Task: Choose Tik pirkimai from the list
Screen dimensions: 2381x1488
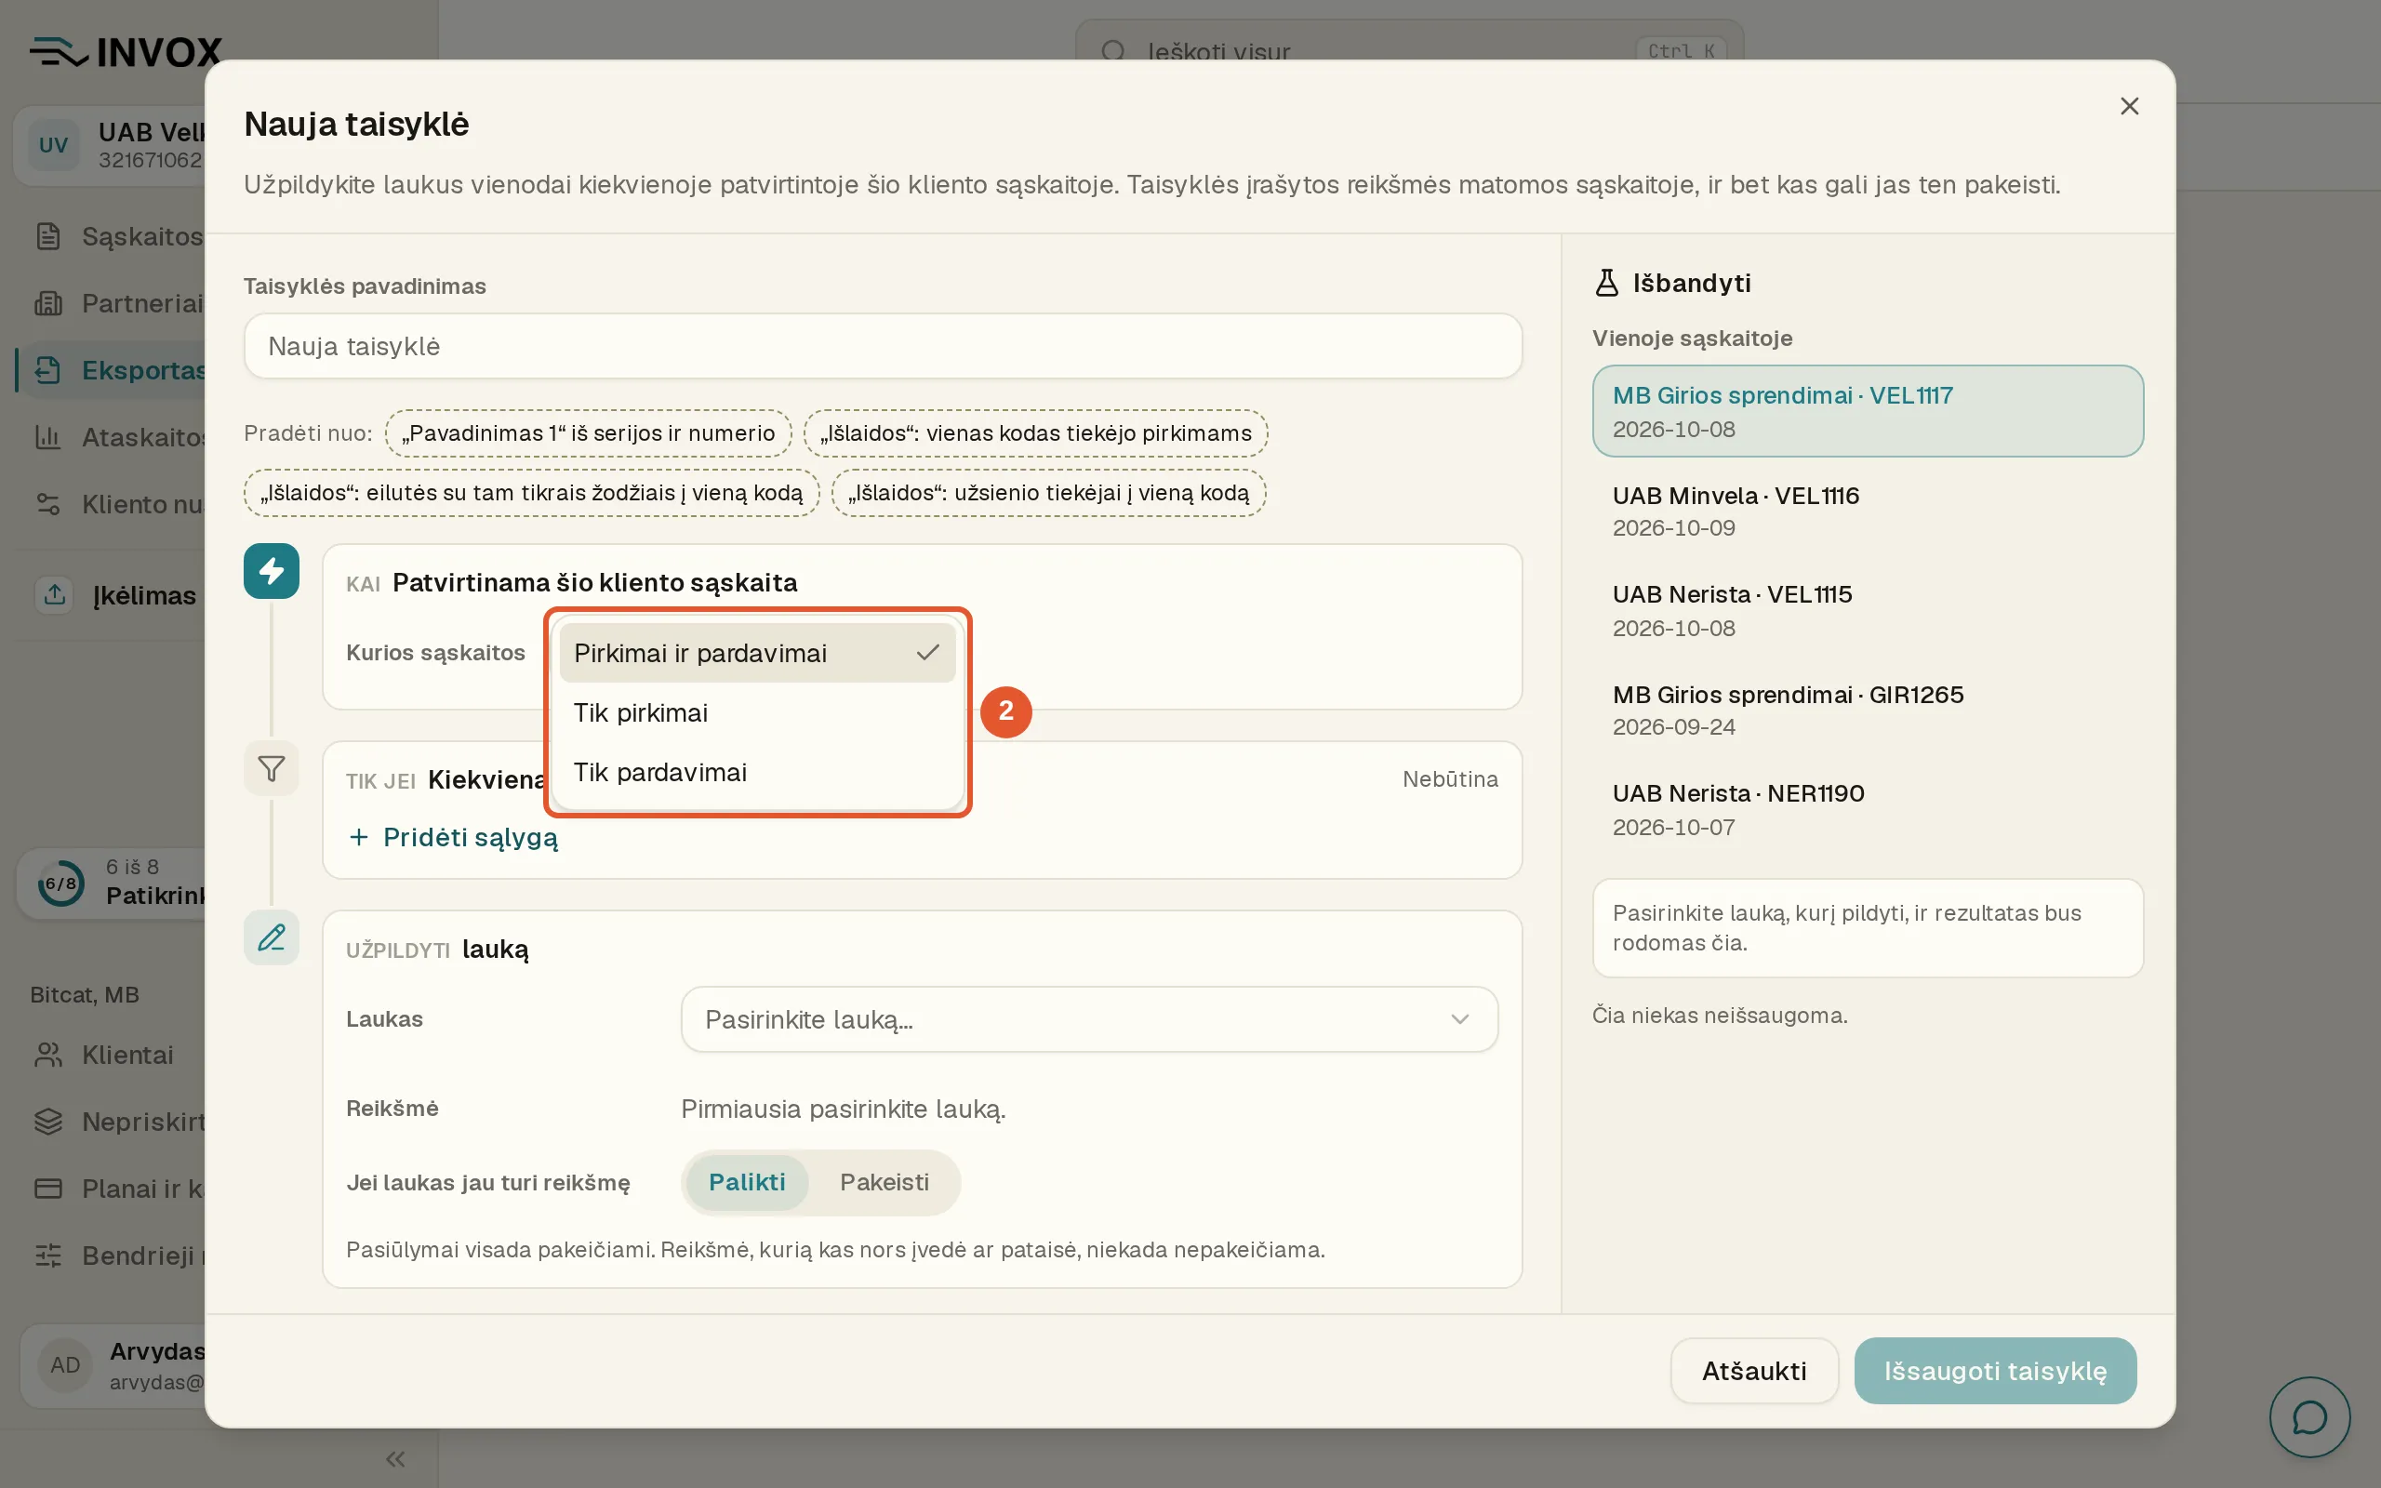Action: 756,712
